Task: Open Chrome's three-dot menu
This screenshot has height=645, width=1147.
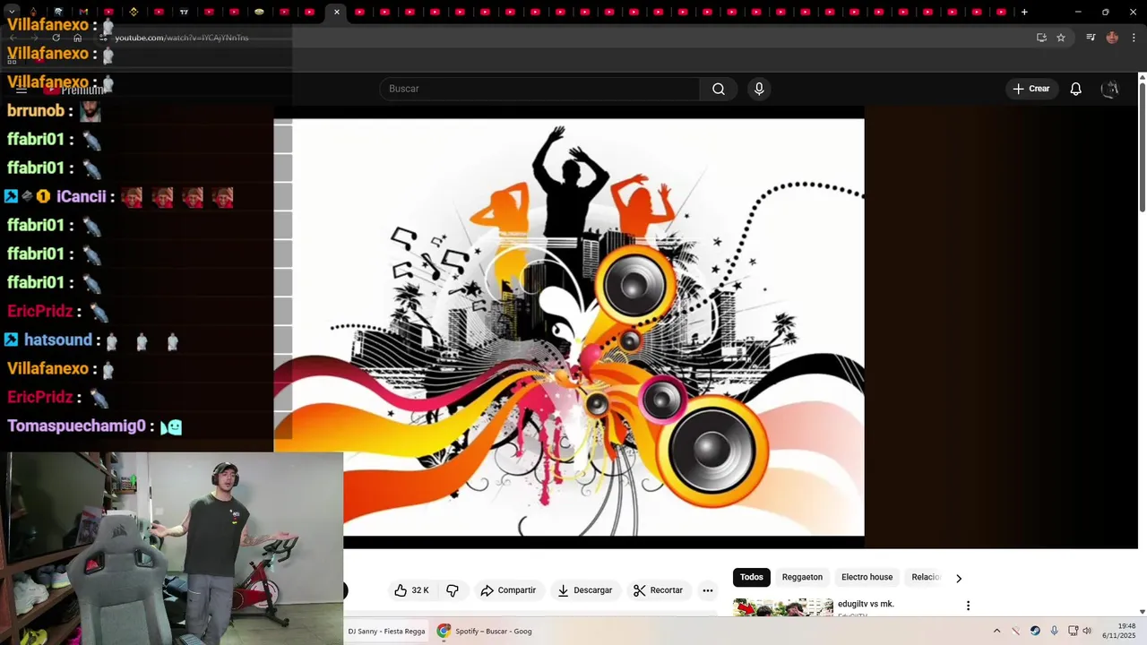Action: point(1134,38)
